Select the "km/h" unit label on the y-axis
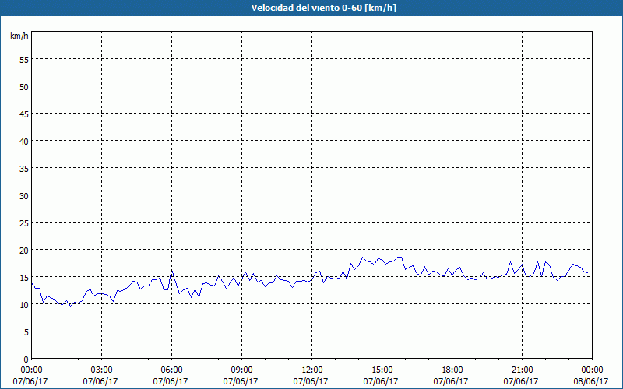The height and width of the screenshot is (389, 623). pyautogui.click(x=19, y=36)
